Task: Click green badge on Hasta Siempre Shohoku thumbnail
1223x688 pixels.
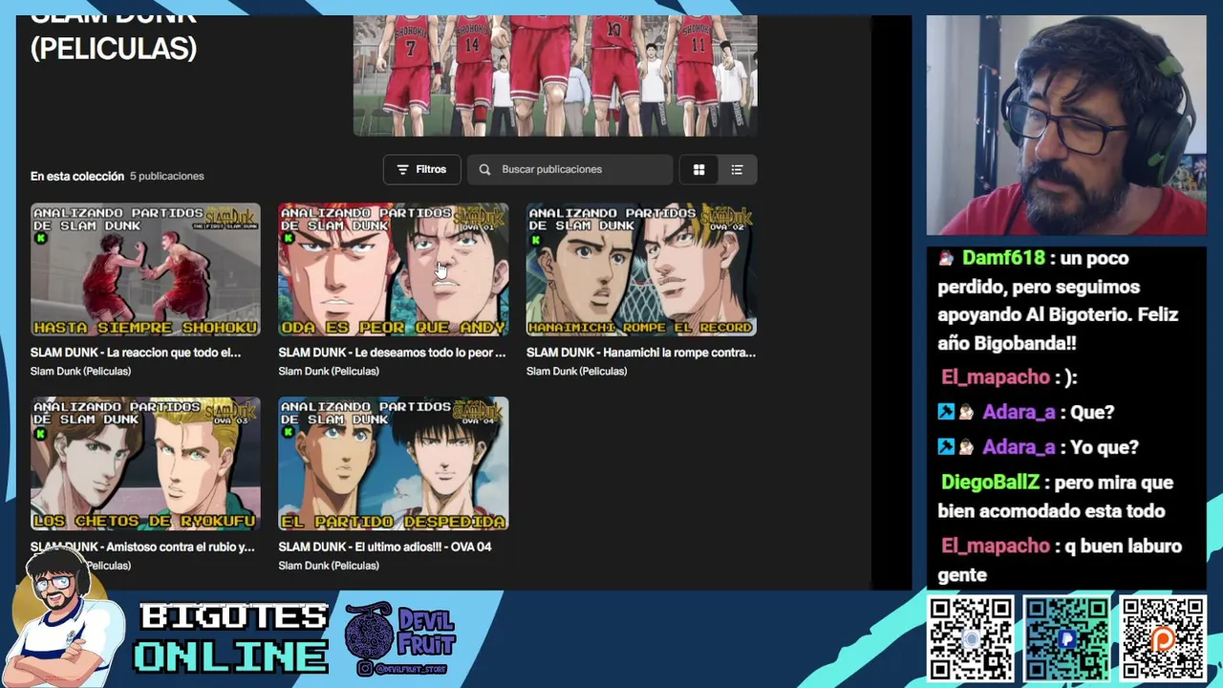Action: pyautogui.click(x=40, y=238)
